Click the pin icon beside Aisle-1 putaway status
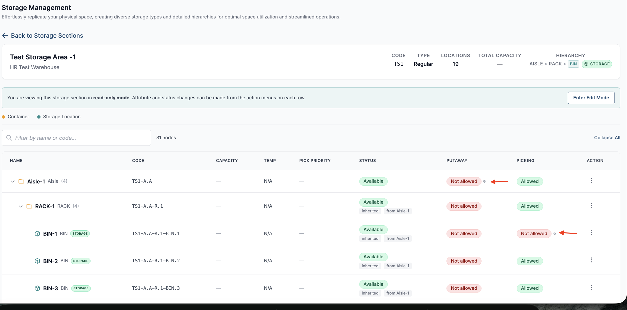 point(484,181)
